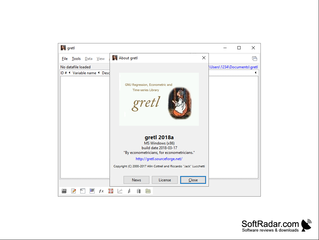Open the calculator tool in bottom toolbar

64,191
